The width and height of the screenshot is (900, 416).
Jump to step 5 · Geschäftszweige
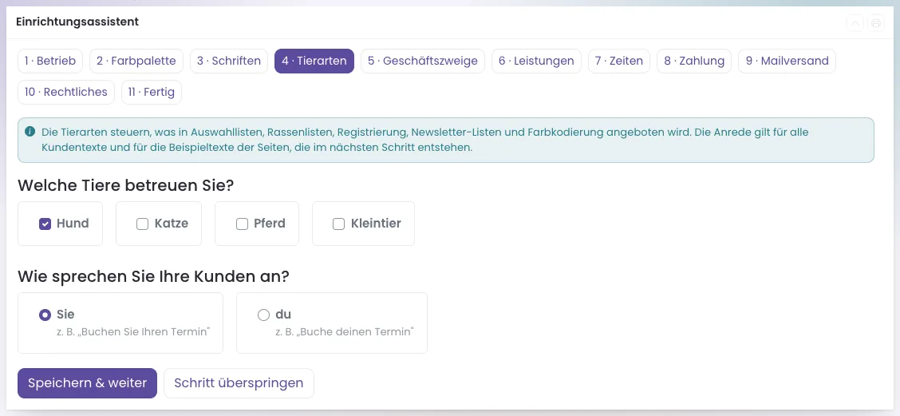[423, 61]
